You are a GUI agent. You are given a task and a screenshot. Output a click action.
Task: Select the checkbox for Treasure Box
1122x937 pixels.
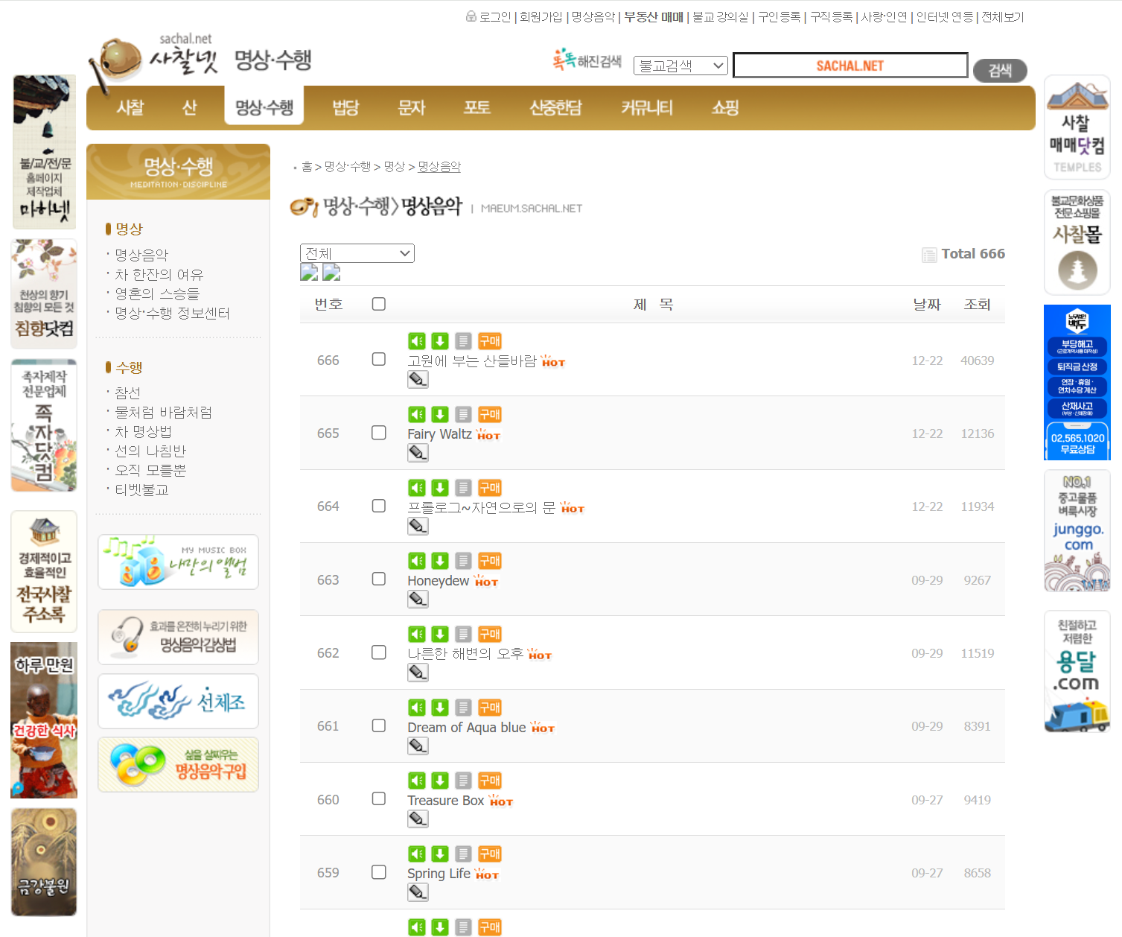(379, 798)
